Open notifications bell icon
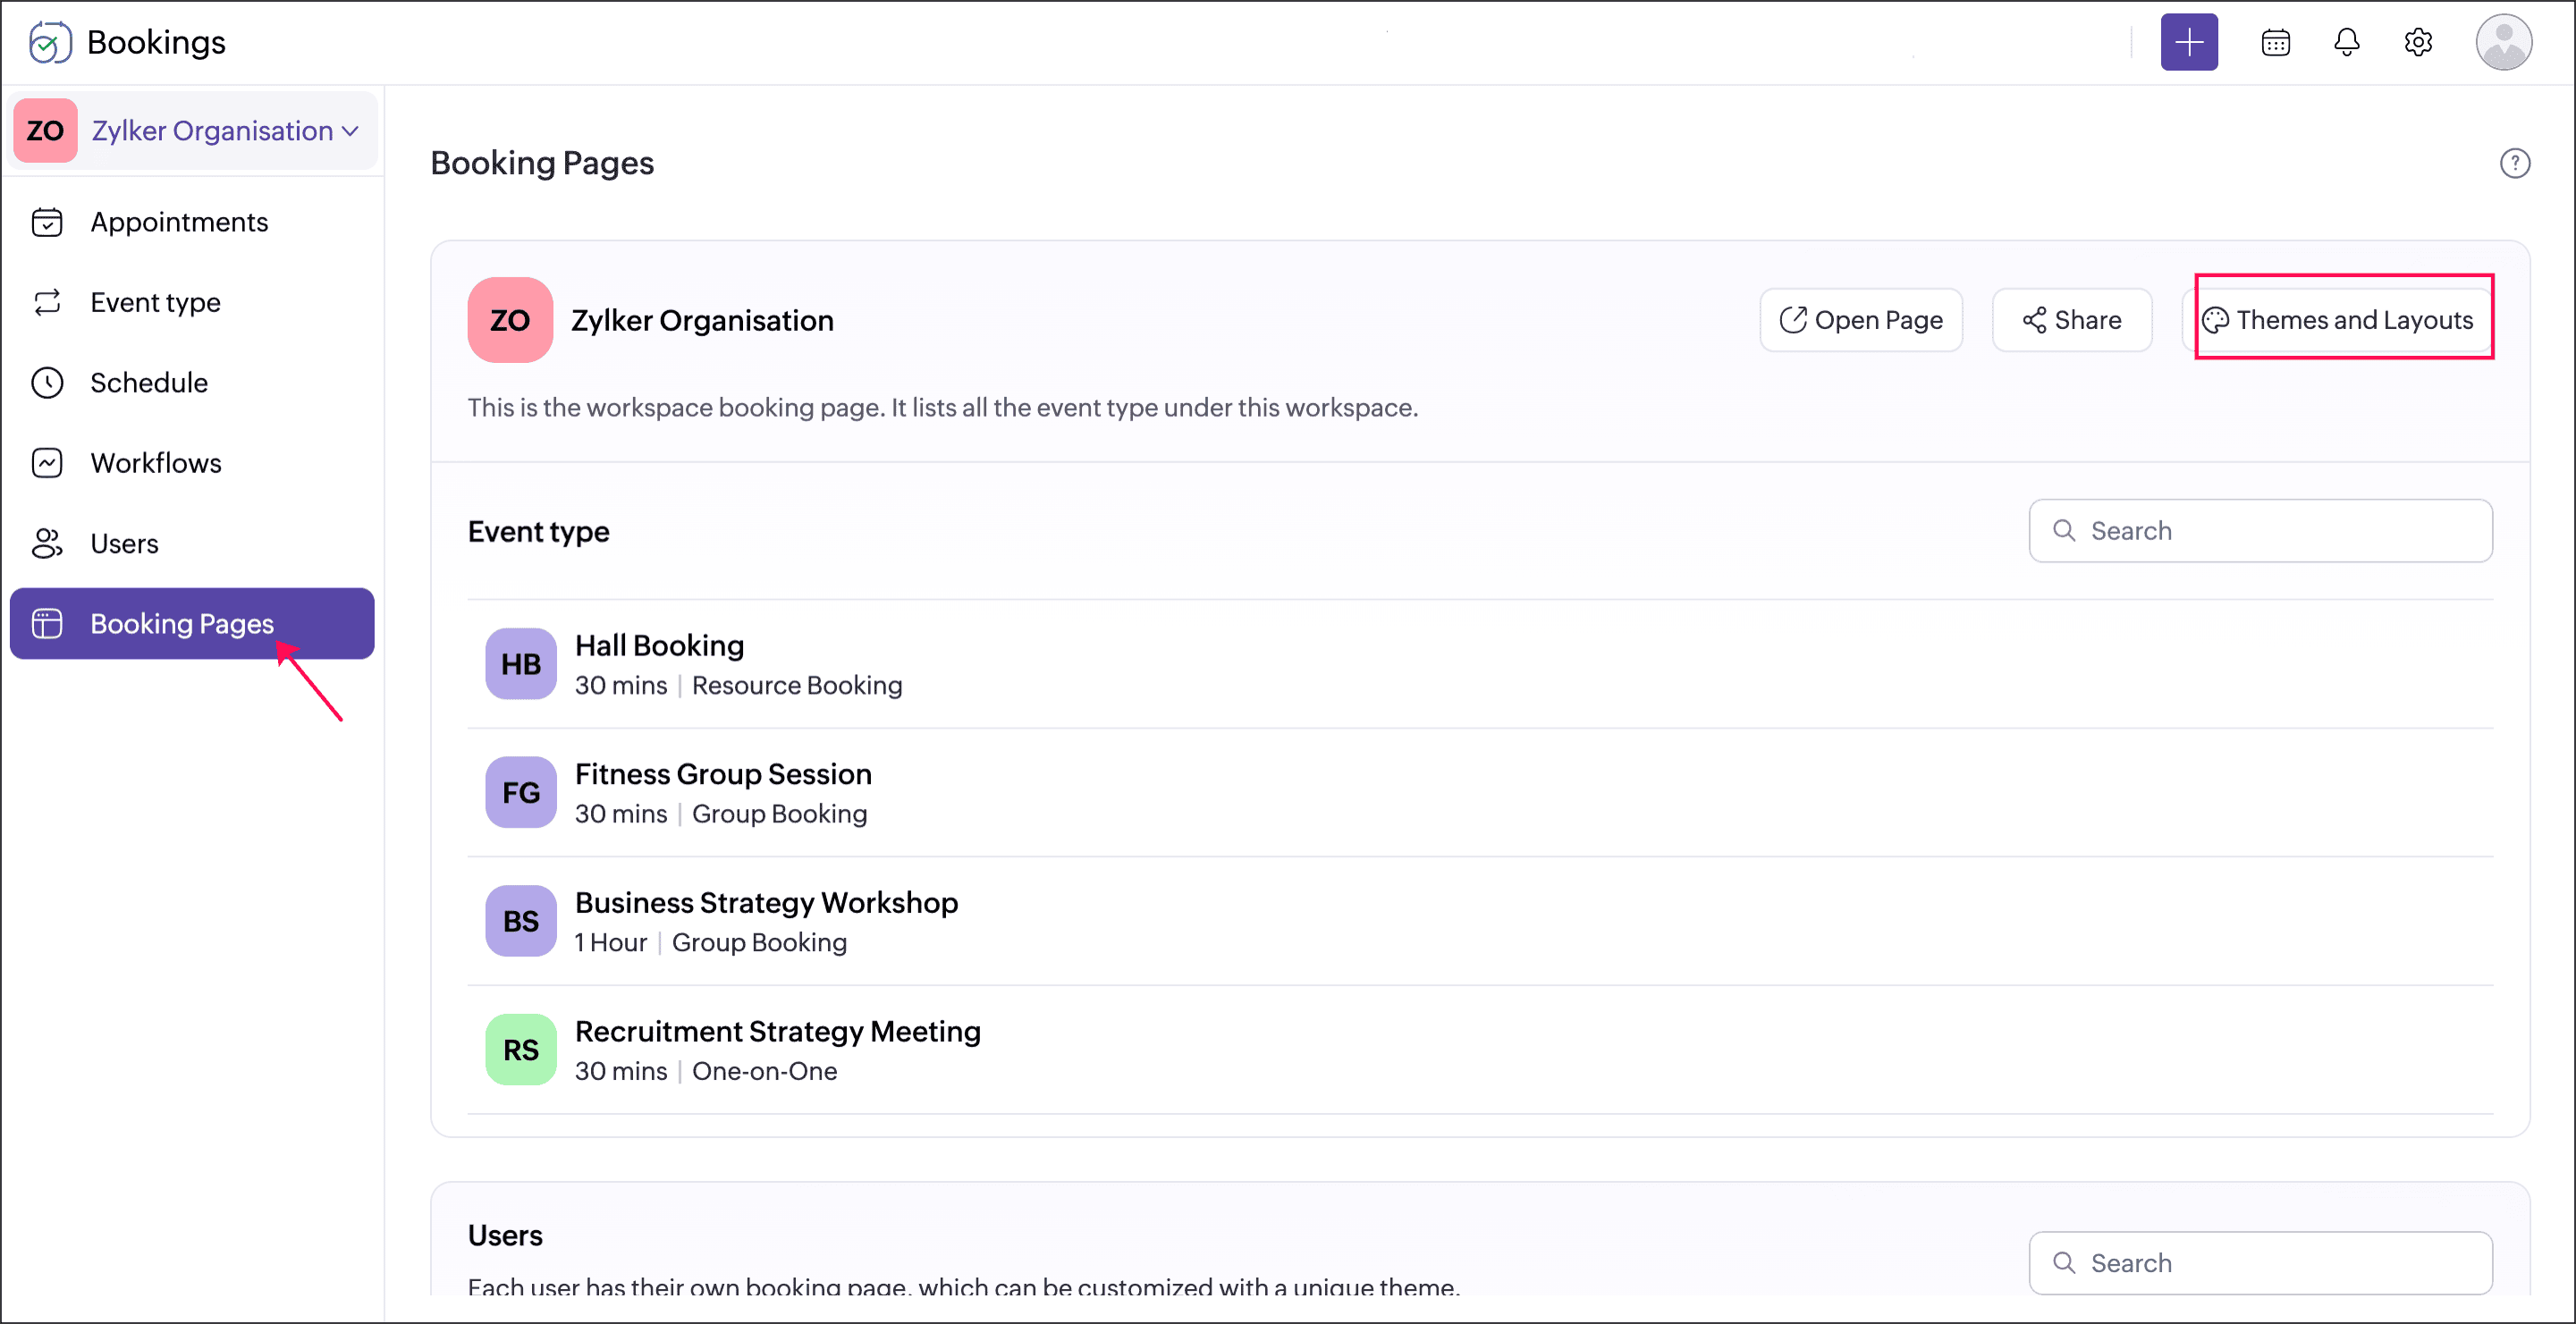This screenshot has width=2576, height=1324. 2346,42
